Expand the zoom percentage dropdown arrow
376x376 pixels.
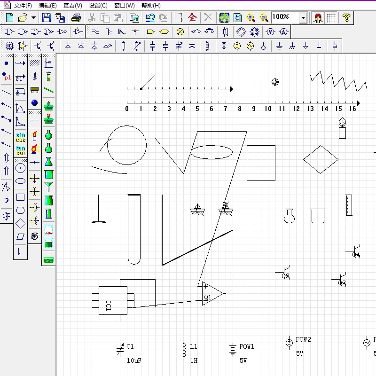click(x=303, y=17)
